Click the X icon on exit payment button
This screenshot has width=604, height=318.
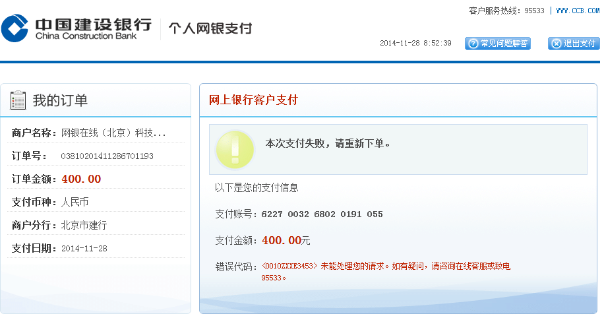pyautogui.click(x=555, y=44)
